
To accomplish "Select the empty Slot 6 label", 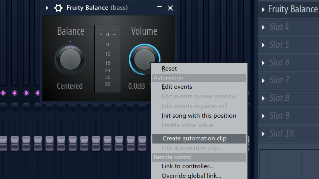I will [x=279, y=62].
